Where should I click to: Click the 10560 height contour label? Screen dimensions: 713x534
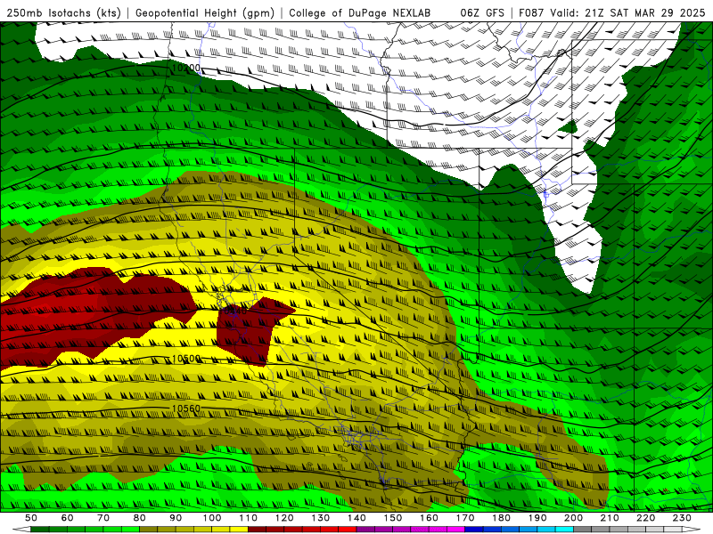coord(186,409)
